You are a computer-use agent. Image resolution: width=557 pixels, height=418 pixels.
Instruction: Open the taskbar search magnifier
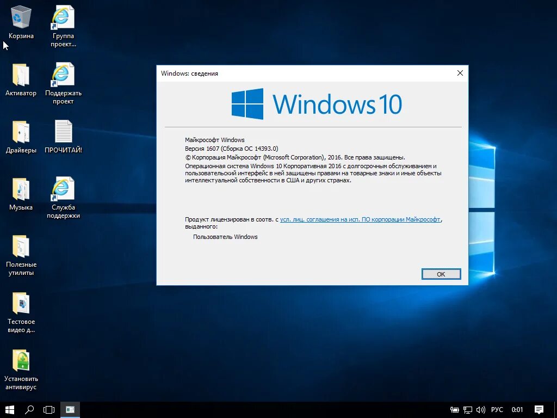[29, 410]
